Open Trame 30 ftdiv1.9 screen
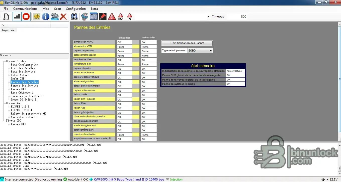This screenshot has width=341, height=182. click(24, 99)
